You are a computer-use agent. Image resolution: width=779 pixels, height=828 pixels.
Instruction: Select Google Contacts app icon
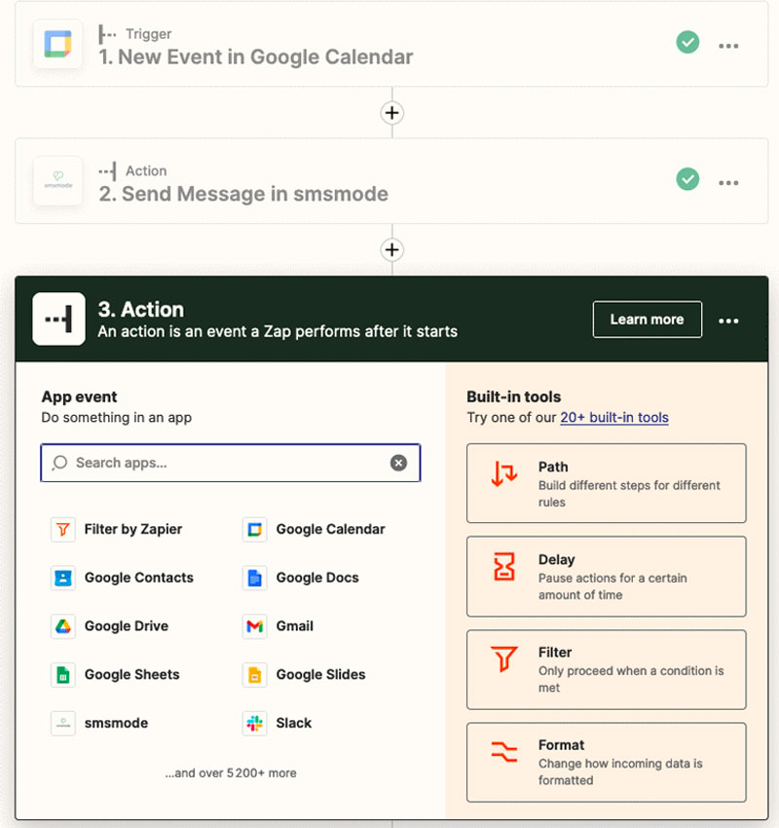point(62,578)
